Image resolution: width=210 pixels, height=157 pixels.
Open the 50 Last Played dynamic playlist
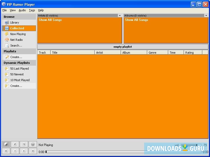click(x=19, y=69)
